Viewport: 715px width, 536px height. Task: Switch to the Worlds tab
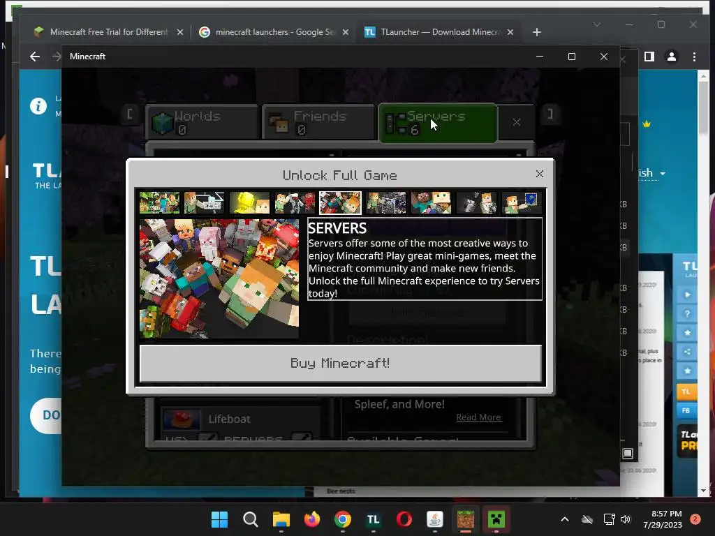[x=202, y=122]
